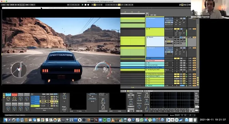Open the 1 Bar quantization dropdown
The image size is (229, 124).
point(32,5)
